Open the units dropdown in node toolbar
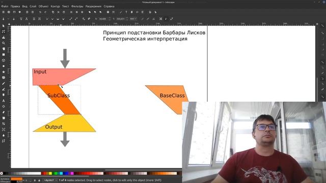 (133, 19)
